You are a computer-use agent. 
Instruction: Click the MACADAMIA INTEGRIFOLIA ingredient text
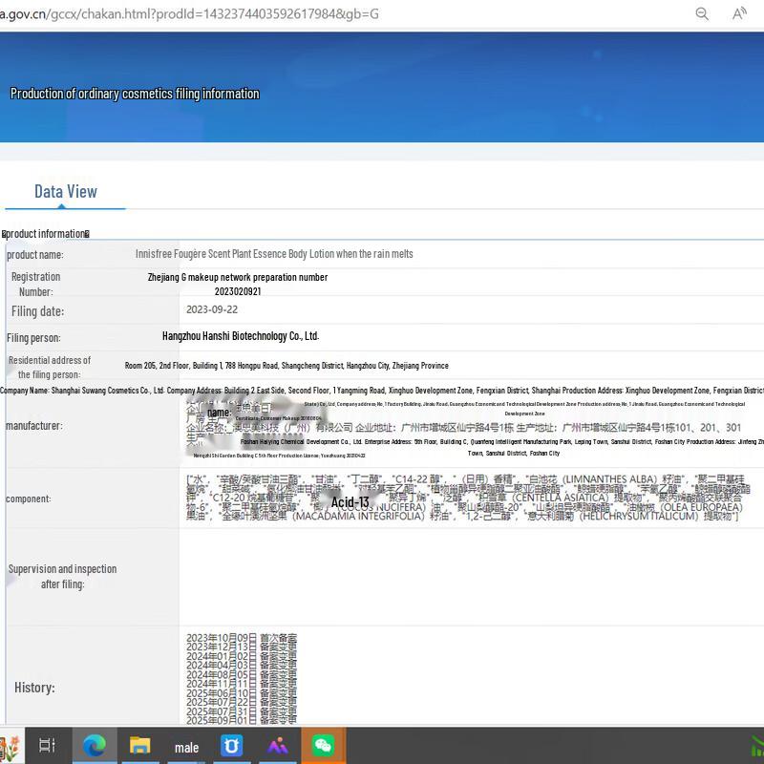click(358, 516)
